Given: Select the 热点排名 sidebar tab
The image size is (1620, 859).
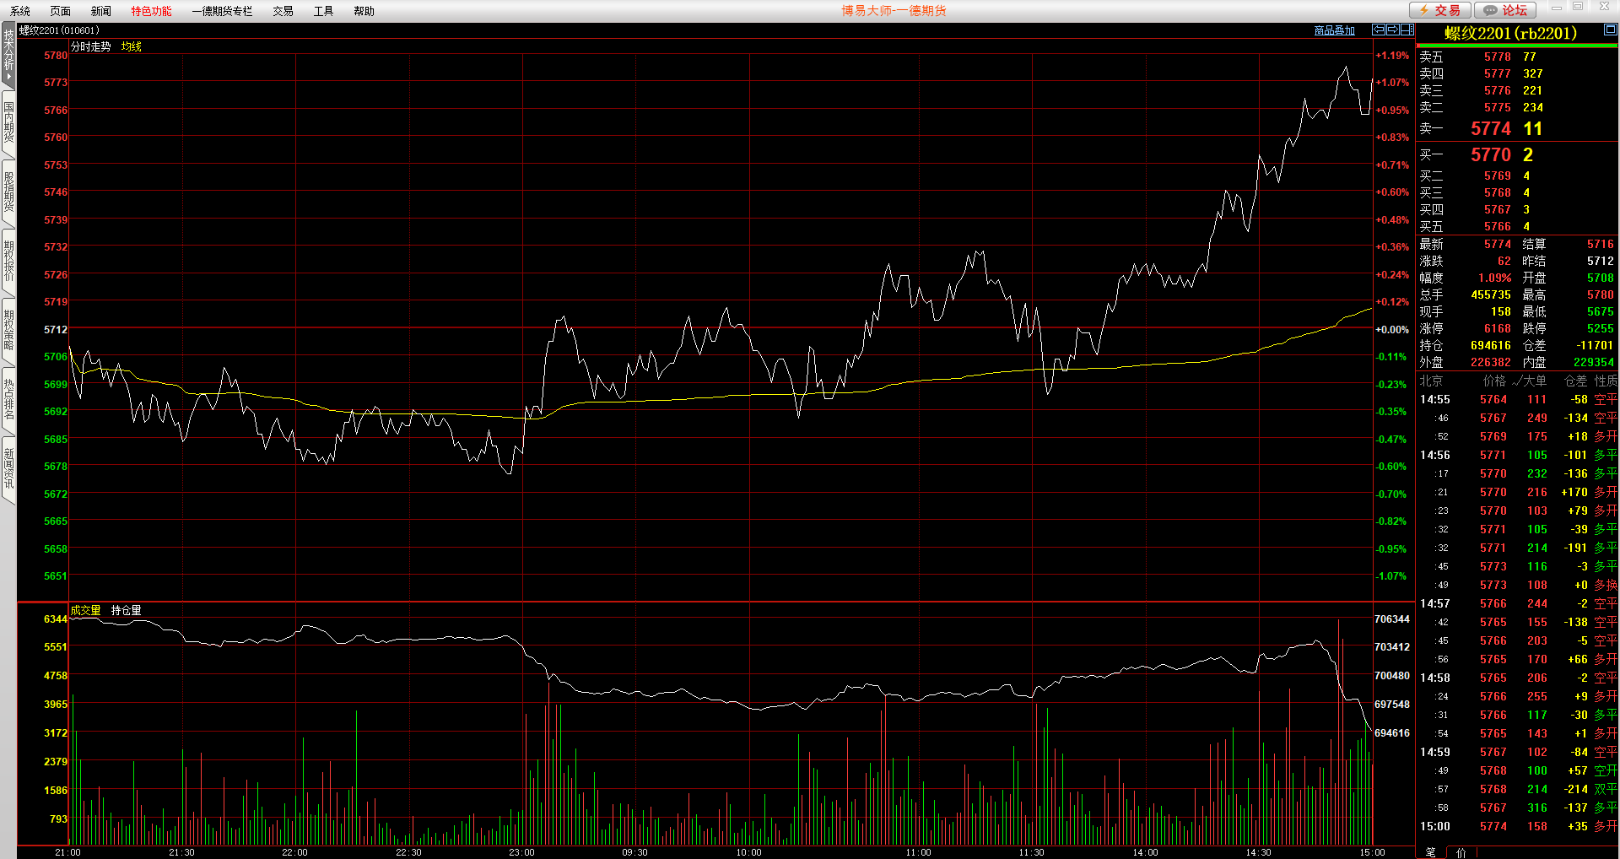Looking at the screenshot, I should [x=8, y=399].
